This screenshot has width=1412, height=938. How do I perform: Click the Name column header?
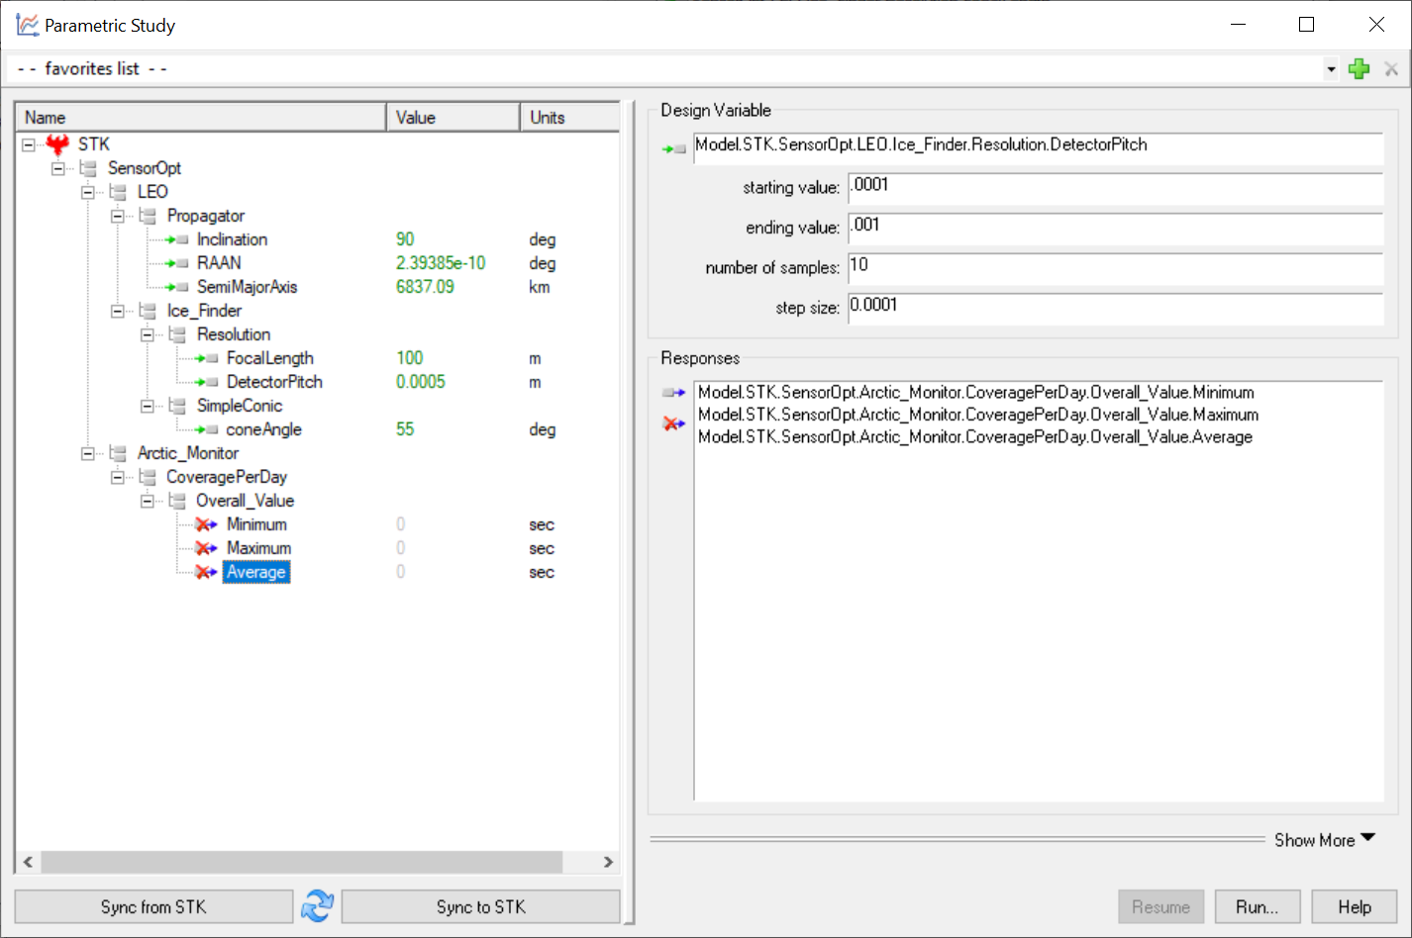[x=201, y=117]
